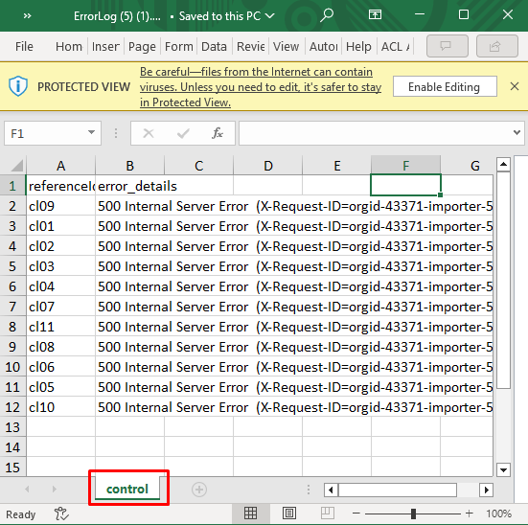The height and width of the screenshot is (525, 528).
Task: Open the View ribbon tab
Action: 286,46
